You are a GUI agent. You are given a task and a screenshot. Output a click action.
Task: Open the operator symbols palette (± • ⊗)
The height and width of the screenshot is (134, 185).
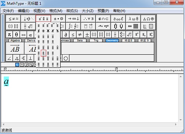point(58,19)
